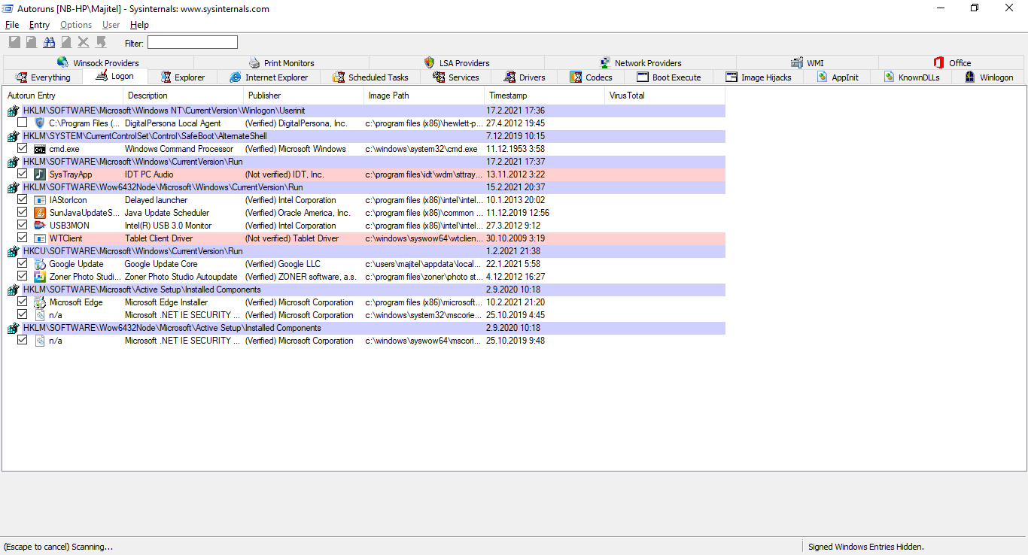Viewport: 1028px width, 555px height.
Task: Click the WTClient entry icon
Action: (x=40, y=238)
